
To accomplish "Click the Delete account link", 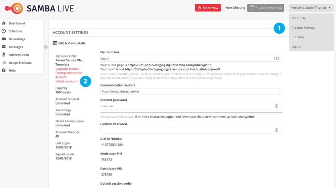I will (x=66, y=81).
